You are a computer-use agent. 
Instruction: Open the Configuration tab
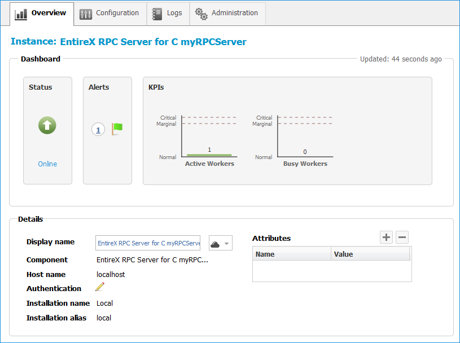coord(110,14)
